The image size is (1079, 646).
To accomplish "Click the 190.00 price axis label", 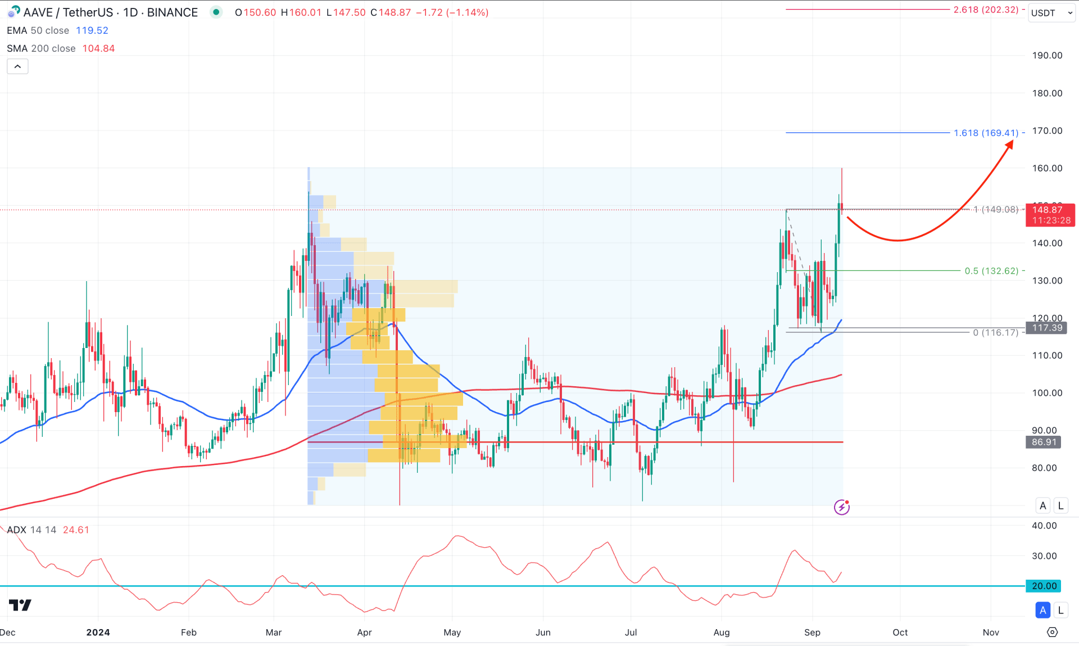I will [x=1047, y=55].
